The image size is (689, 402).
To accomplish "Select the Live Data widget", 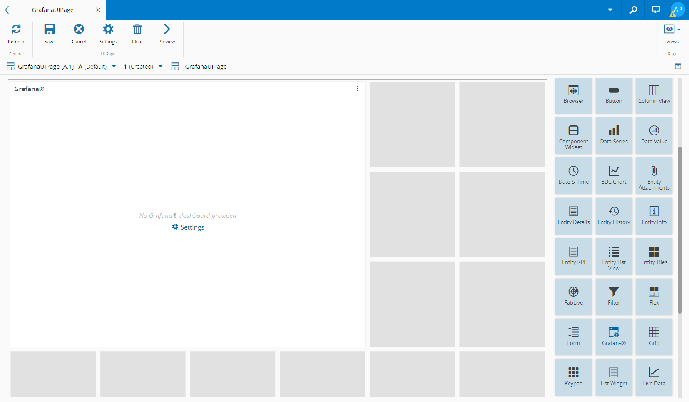I will coord(654,377).
